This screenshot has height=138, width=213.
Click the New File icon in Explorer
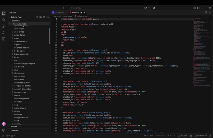pyautogui.click(x=37, y=17)
